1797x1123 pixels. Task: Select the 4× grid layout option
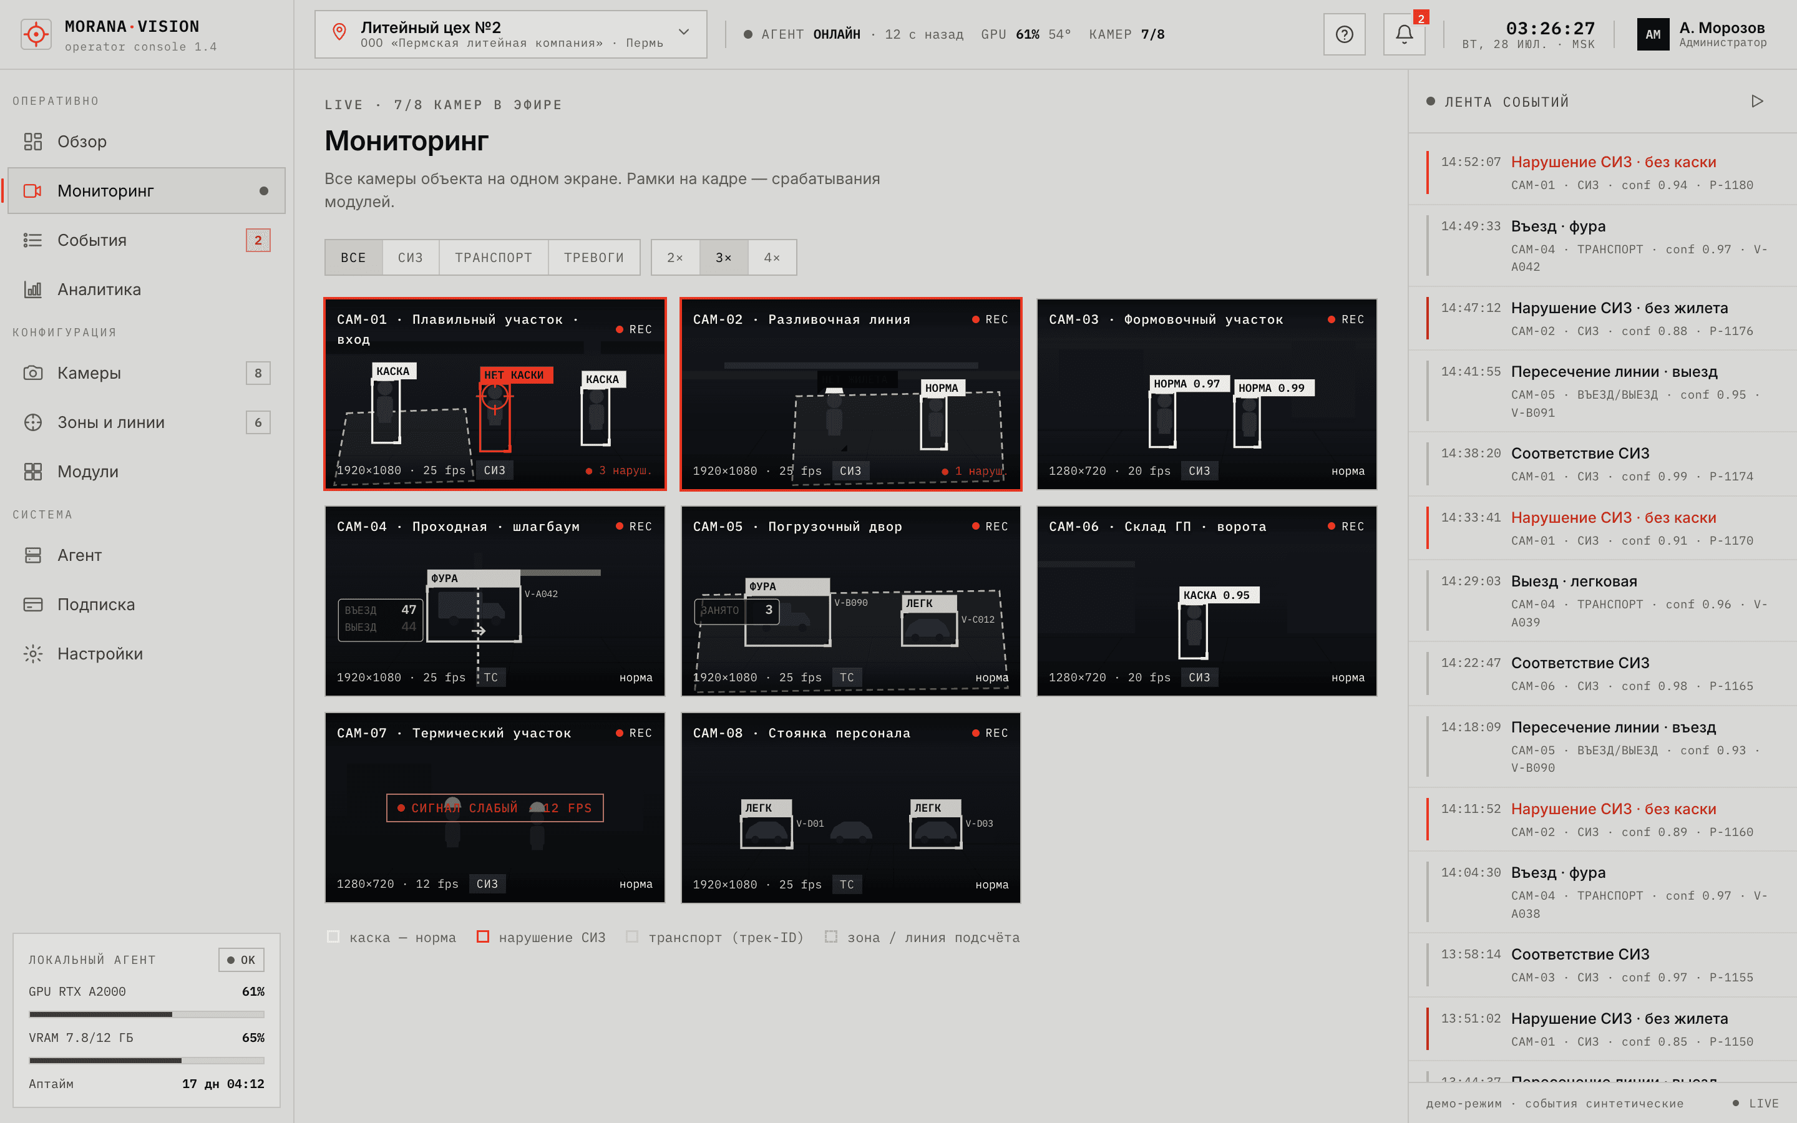click(x=771, y=257)
